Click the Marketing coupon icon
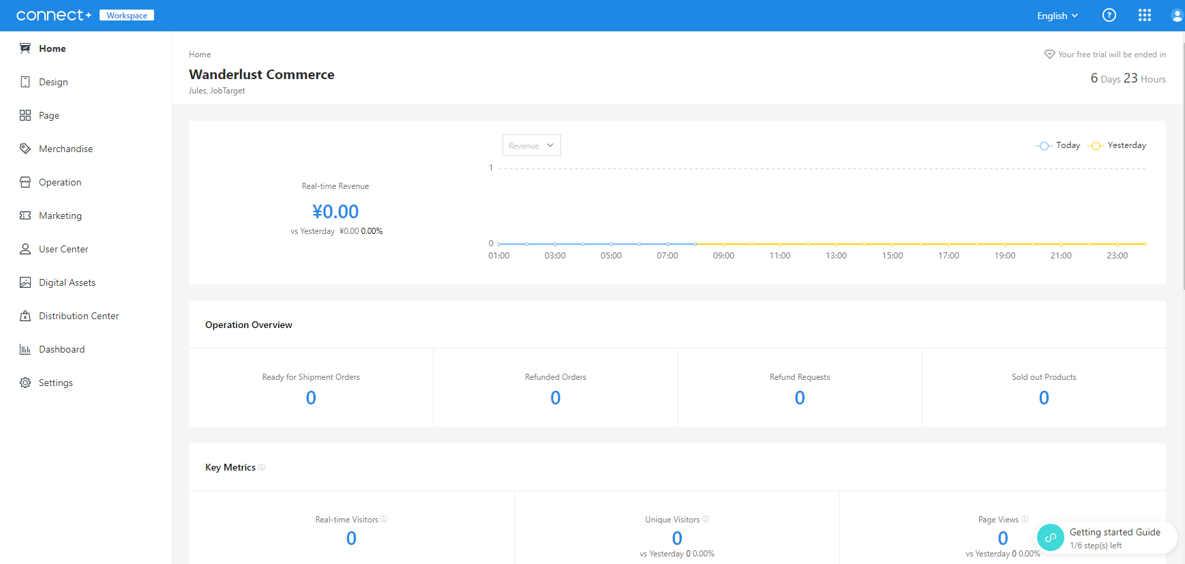 point(25,216)
